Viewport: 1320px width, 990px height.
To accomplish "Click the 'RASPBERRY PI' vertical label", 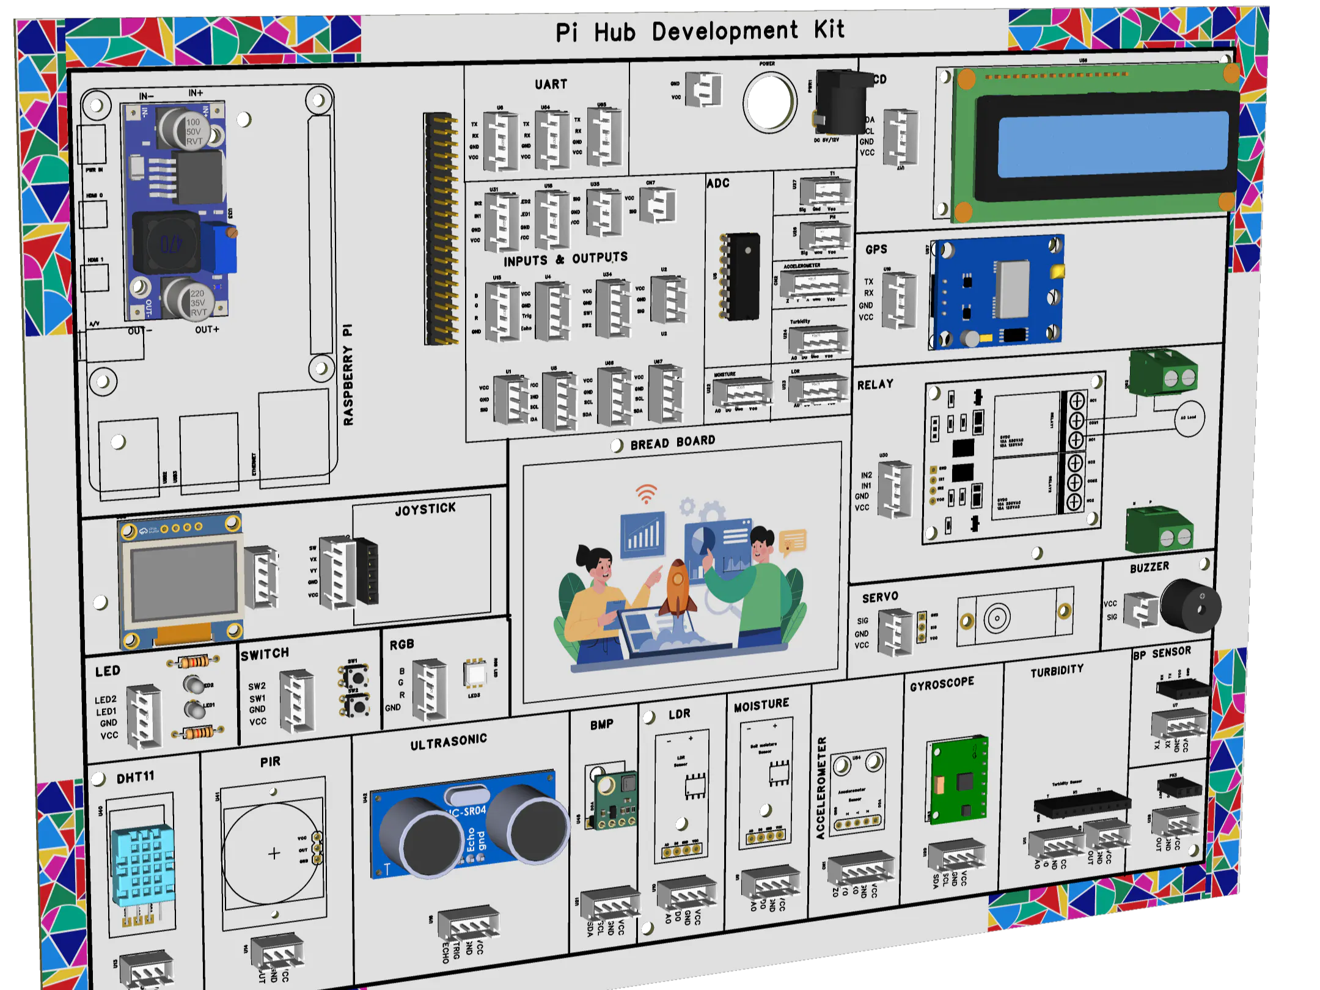I will click(x=348, y=375).
